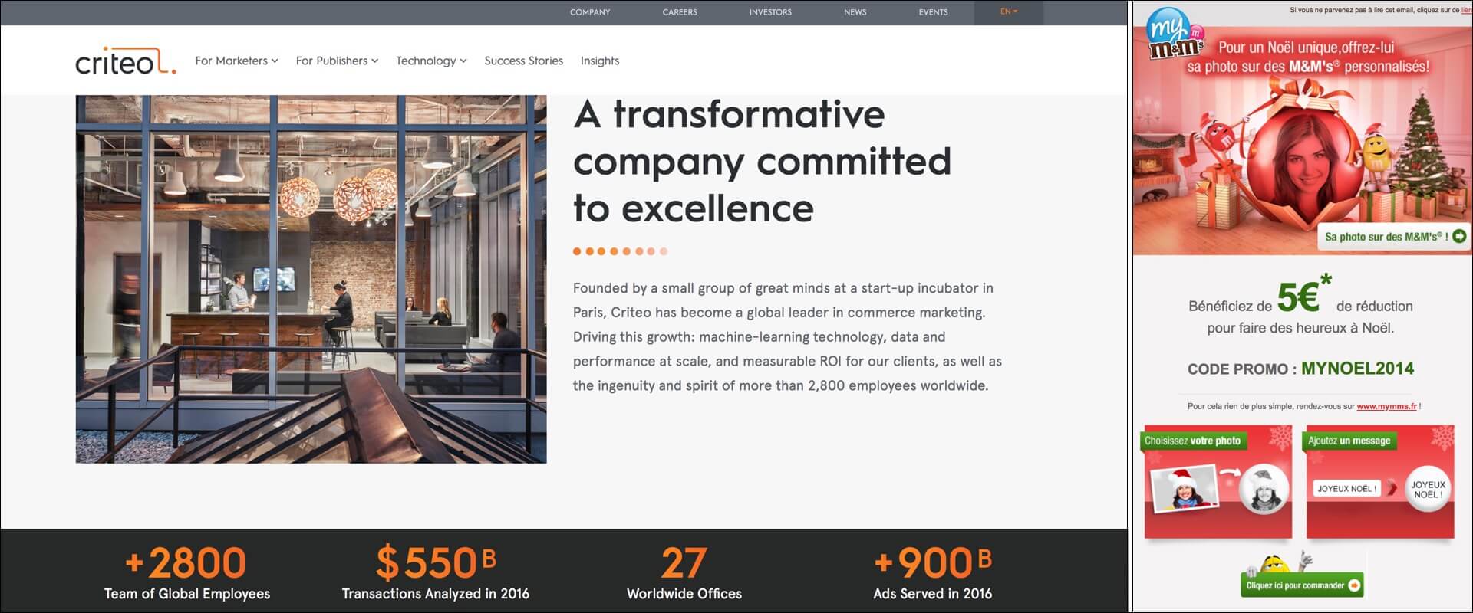Open the Investors link

pos(770,12)
